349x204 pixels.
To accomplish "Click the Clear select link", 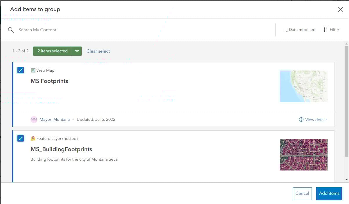I will click(x=98, y=51).
